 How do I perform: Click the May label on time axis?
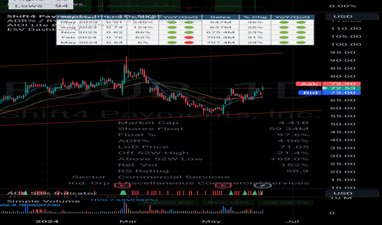(x=211, y=221)
